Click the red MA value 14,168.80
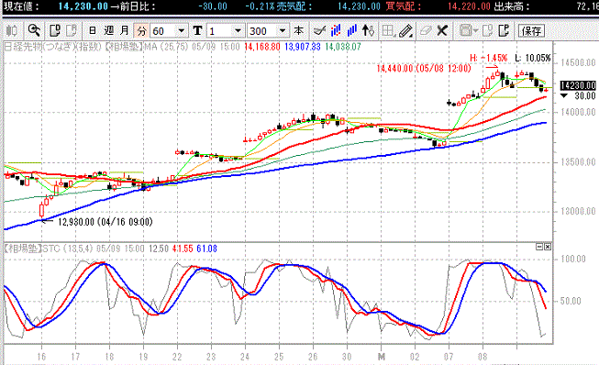599x365 pixels. (262, 47)
